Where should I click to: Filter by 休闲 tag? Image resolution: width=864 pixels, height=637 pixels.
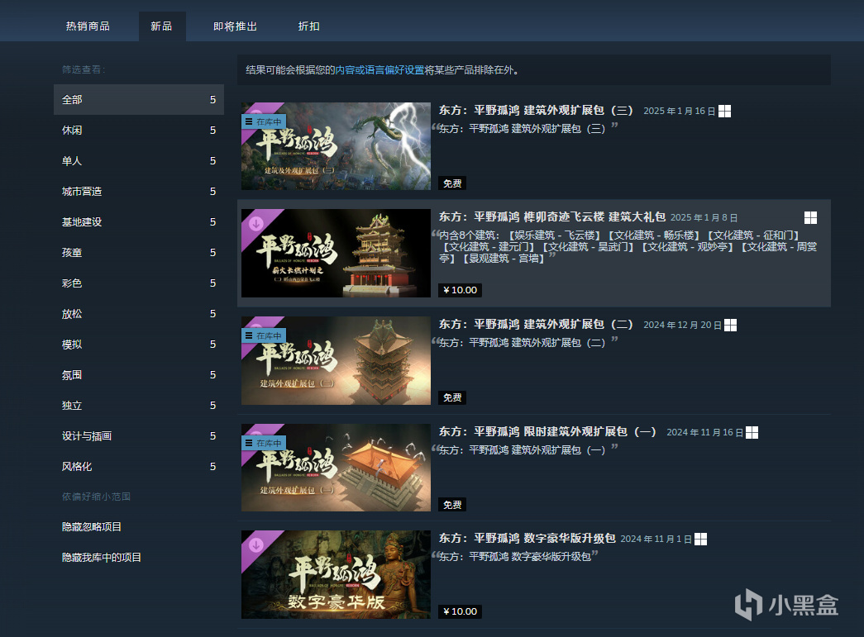(x=139, y=130)
